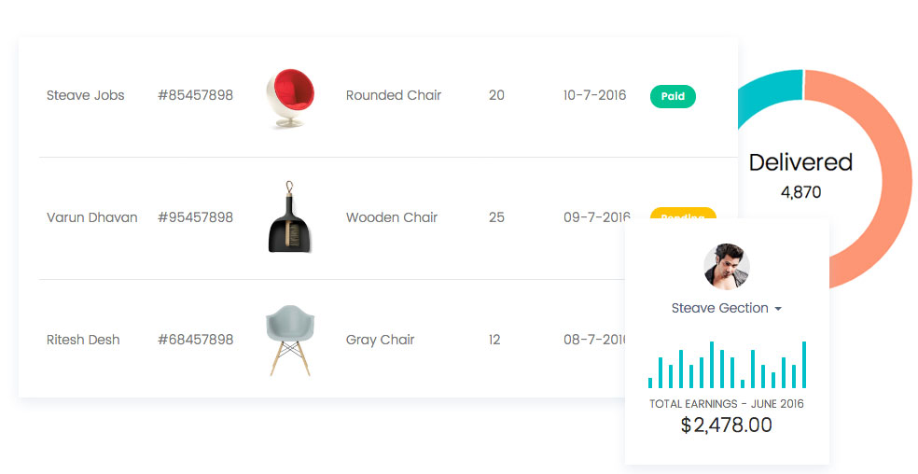This screenshot has width=918, height=474.
Task: Click the Gray Chair product name
Action: point(380,340)
